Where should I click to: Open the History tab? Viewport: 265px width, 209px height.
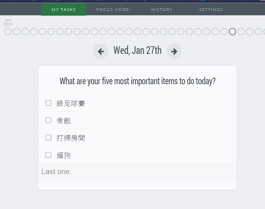tap(162, 10)
